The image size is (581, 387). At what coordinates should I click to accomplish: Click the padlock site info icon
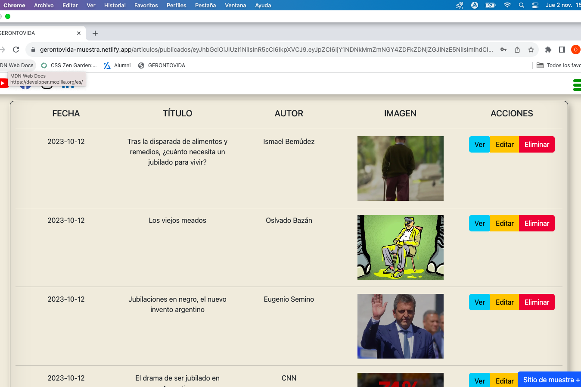(x=33, y=50)
